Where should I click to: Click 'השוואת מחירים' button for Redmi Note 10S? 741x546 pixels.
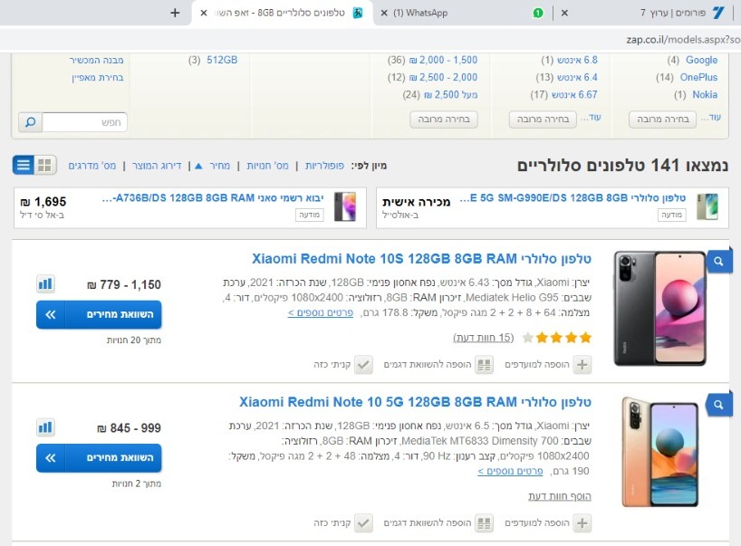(x=99, y=314)
